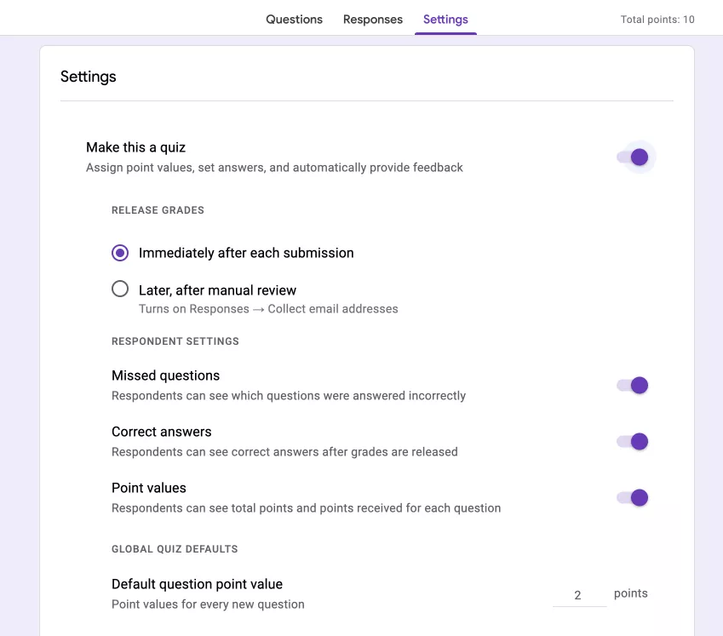Disable the Make this a quiz toggle

click(x=634, y=157)
